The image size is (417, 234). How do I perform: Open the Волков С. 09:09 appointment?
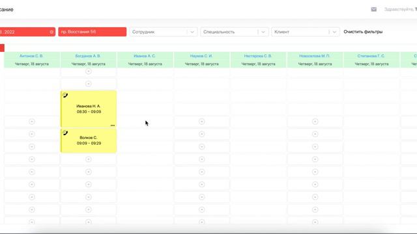89,140
